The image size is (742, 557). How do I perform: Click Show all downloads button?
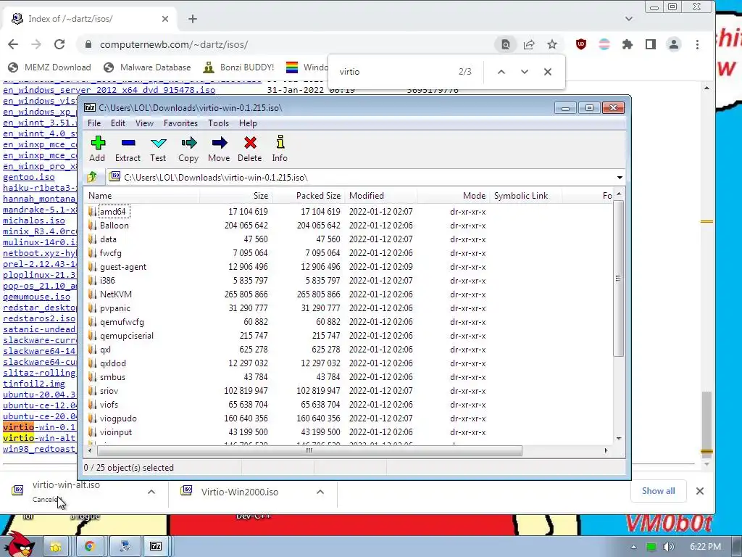(658, 491)
